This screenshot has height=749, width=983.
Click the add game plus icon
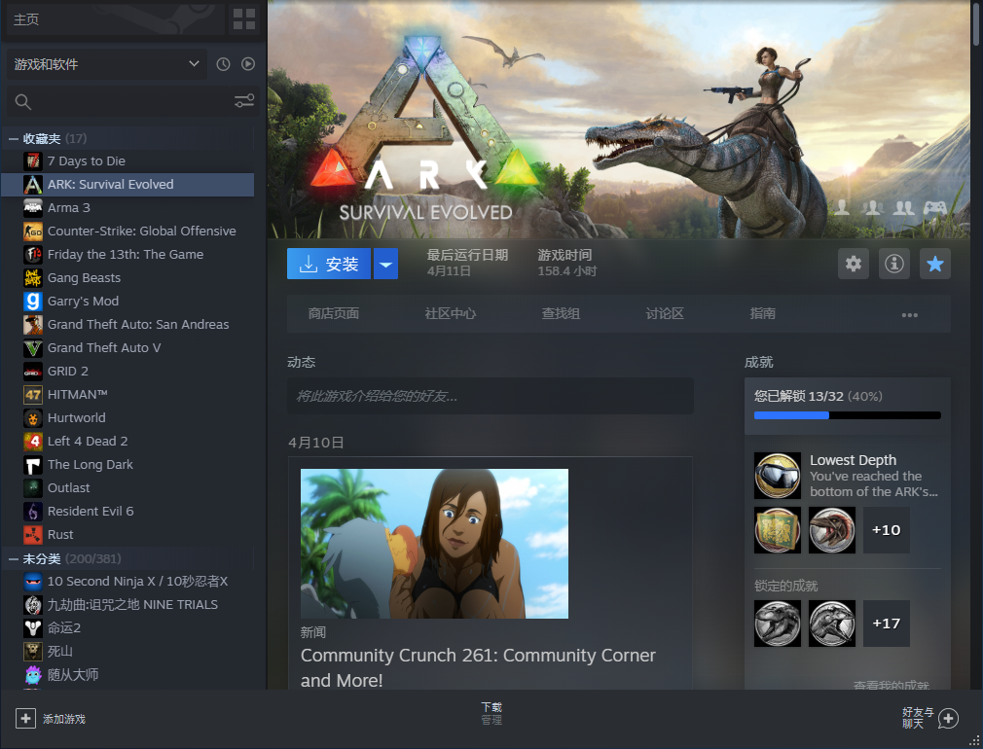point(25,719)
